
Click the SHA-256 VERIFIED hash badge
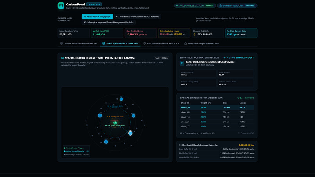tap(195, 5)
